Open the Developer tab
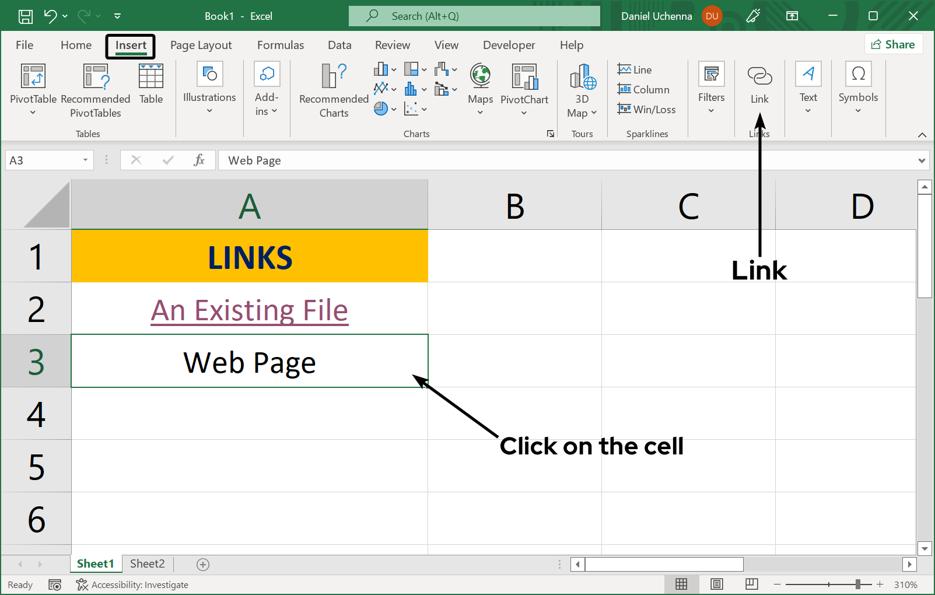Image resolution: width=935 pixels, height=595 pixels. (x=509, y=45)
